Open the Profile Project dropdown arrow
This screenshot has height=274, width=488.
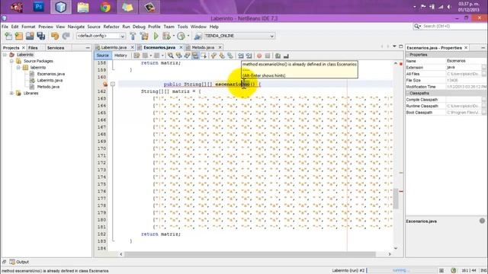click(188, 36)
